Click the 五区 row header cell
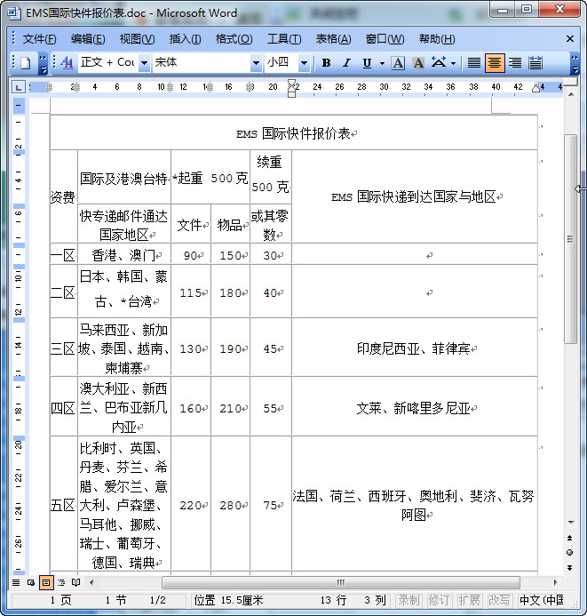Viewport: 587px width, 616px height. point(63,504)
